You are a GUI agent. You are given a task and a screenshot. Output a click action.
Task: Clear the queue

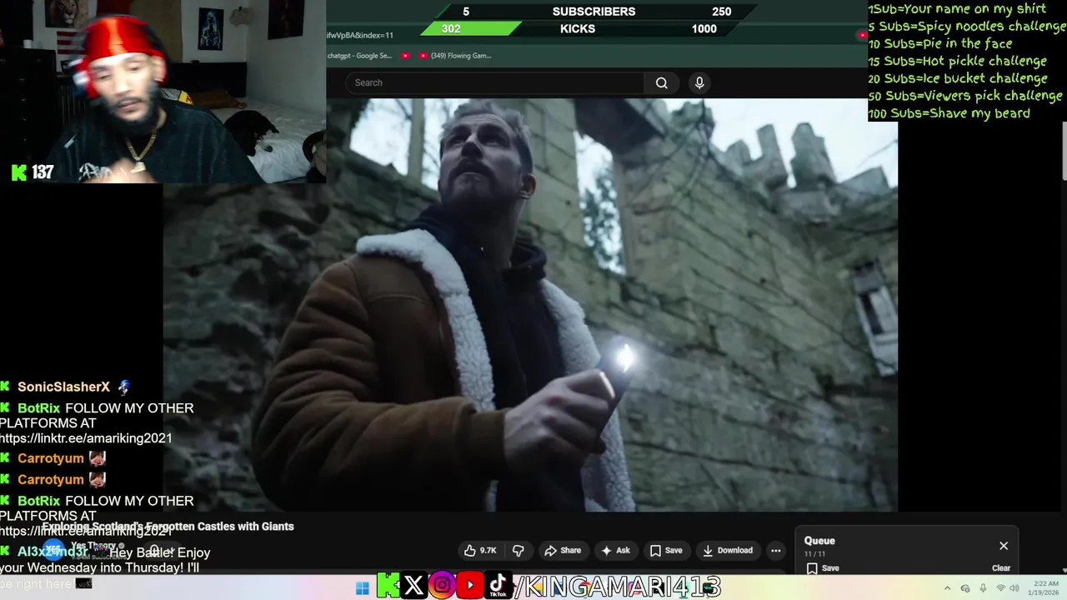(1001, 568)
